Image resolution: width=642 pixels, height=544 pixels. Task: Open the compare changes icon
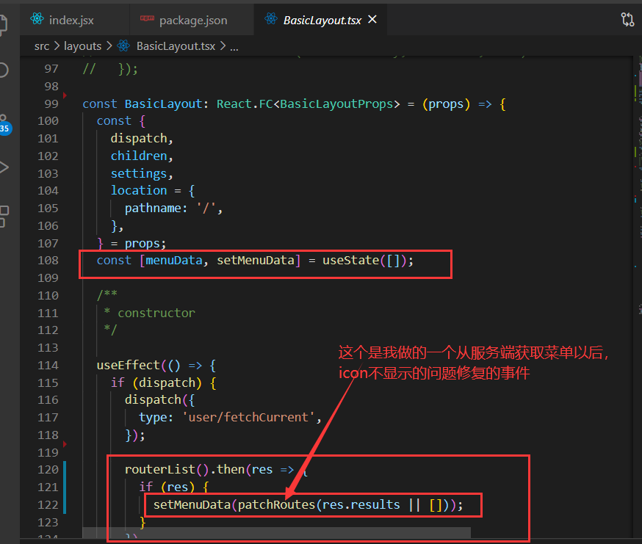point(627,19)
